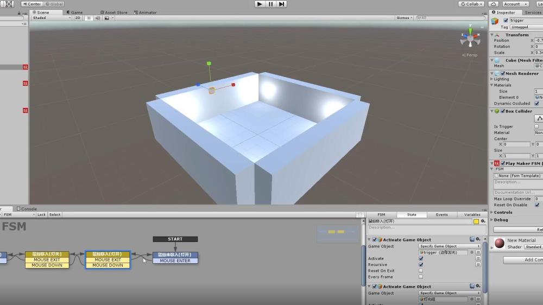Disable the Mesh Renderer checkbox
The height and width of the screenshot is (305, 543).
[502, 73]
